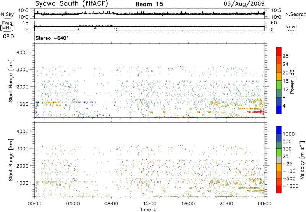The width and height of the screenshot is (306, 212).
Task: Pick the Power colorbar segment between 20 and 24
Action: click(x=279, y=68)
